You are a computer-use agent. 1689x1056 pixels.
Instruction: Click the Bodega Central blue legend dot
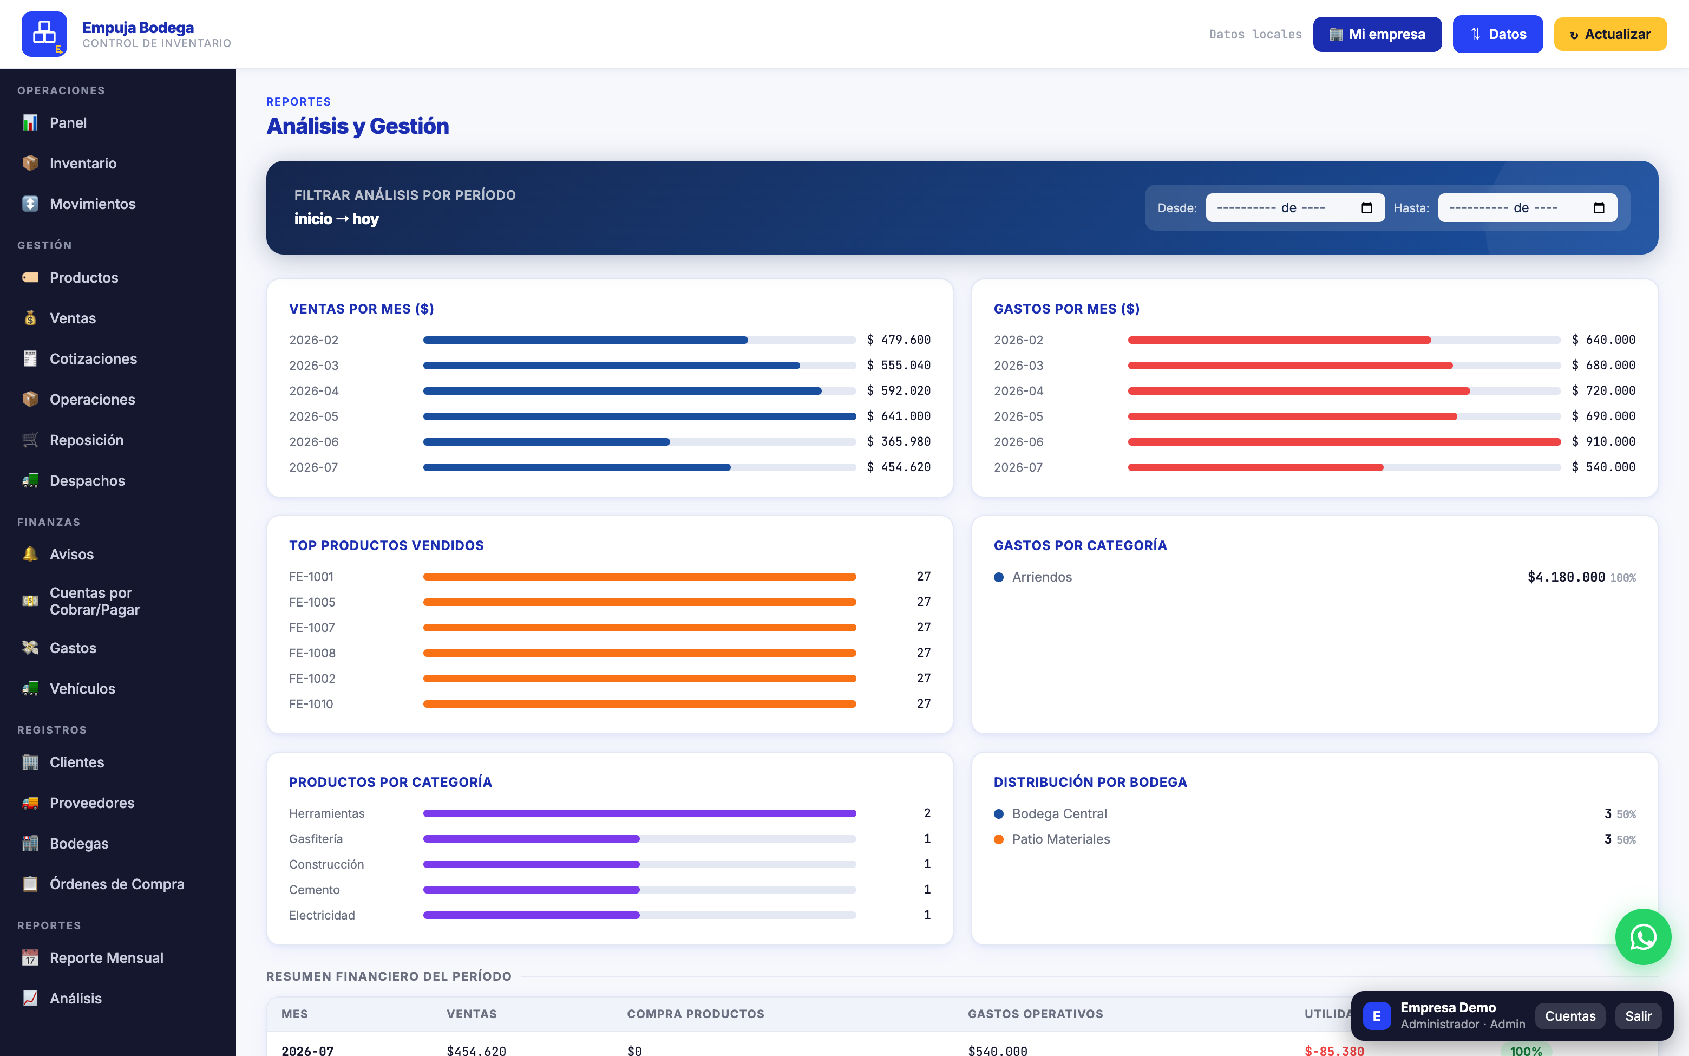click(x=999, y=814)
